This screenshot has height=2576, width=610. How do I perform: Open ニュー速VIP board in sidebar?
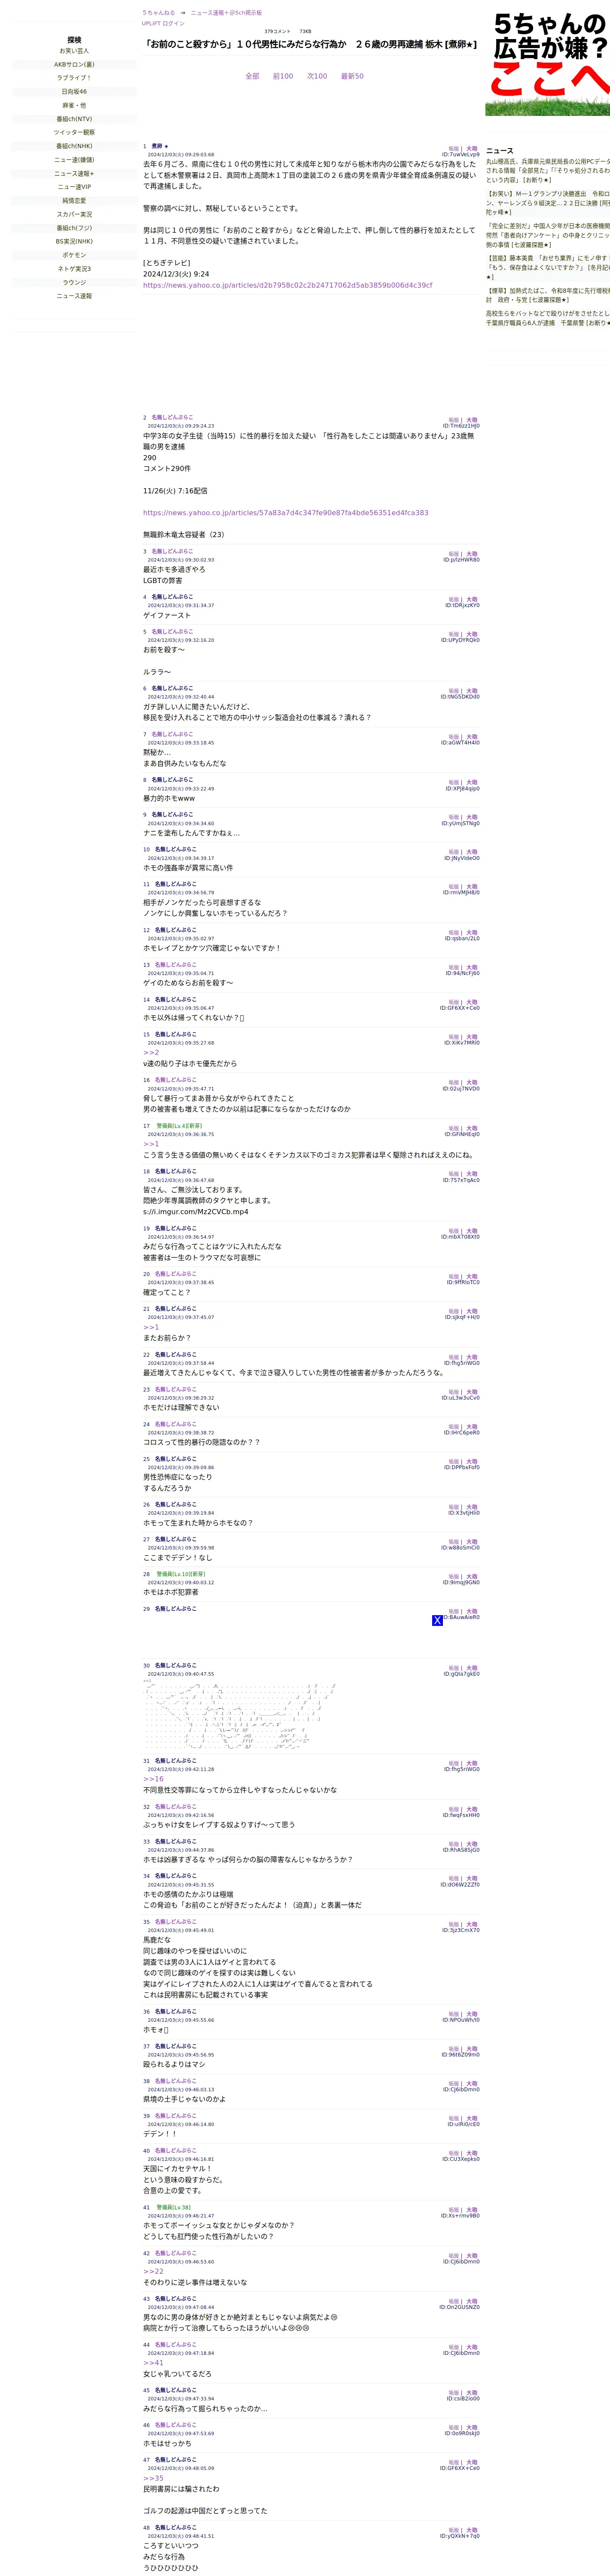[x=74, y=187]
